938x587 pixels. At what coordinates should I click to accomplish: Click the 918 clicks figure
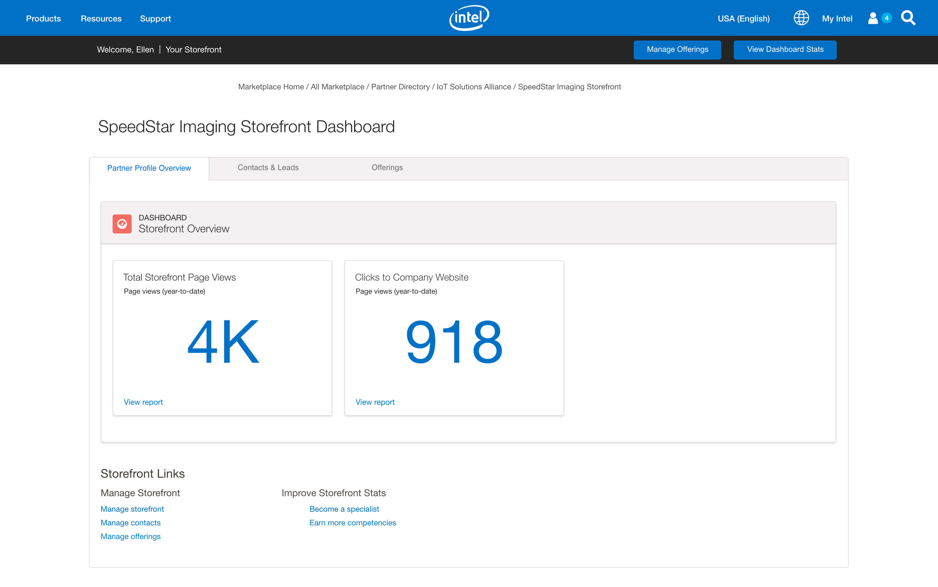click(x=454, y=341)
